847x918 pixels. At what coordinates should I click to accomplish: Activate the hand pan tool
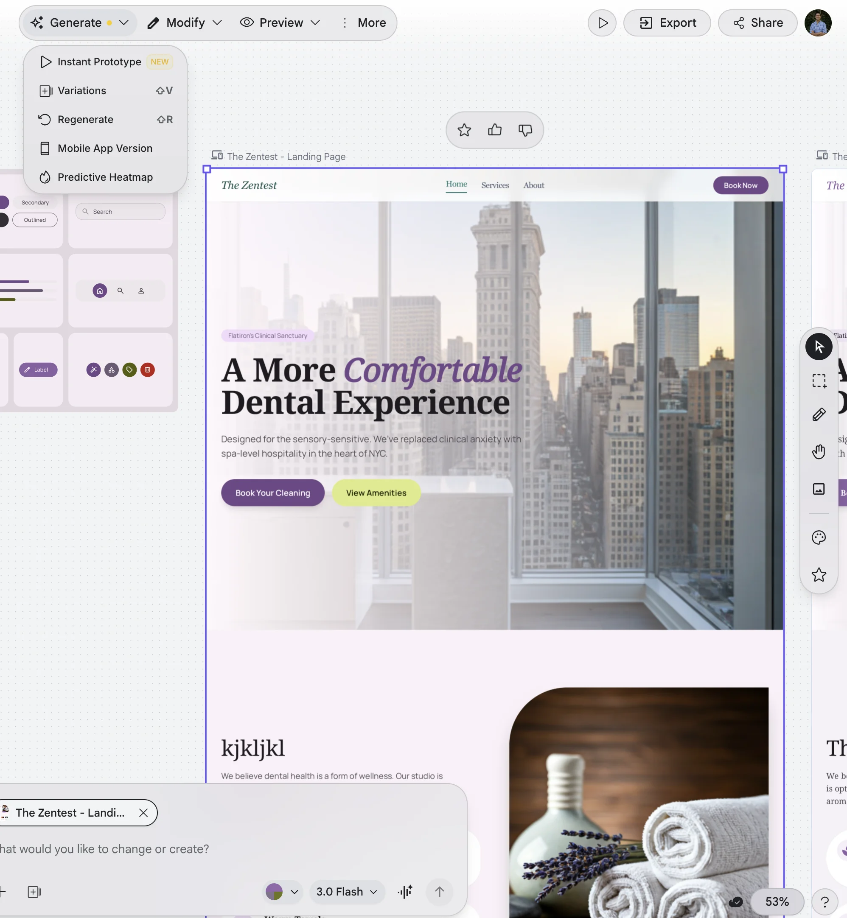tap(819, 452)
